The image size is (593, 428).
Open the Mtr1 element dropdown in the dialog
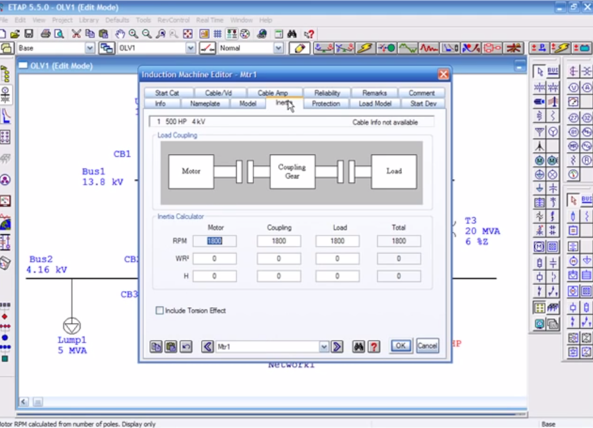coord(324,346)
